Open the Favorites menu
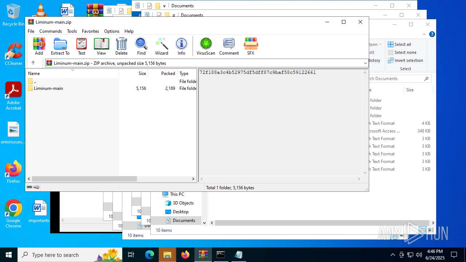The image size is (466, 262). point(90,31)
